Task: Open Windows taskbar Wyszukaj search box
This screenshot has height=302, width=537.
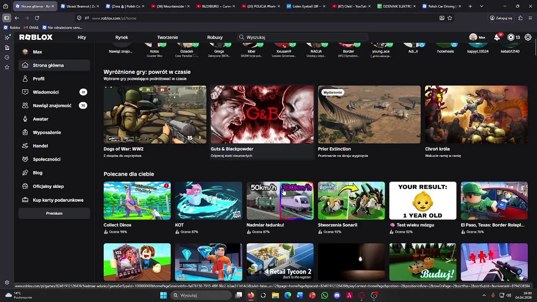Action: tap(201, 295)
